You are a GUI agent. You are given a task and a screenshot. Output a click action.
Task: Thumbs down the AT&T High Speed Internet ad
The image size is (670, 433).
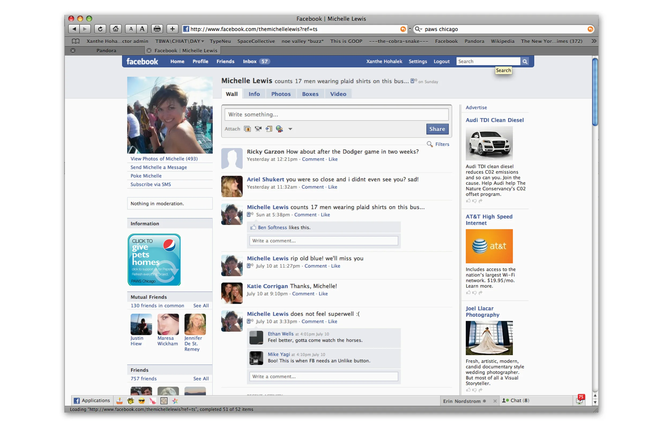coord(474,293)
